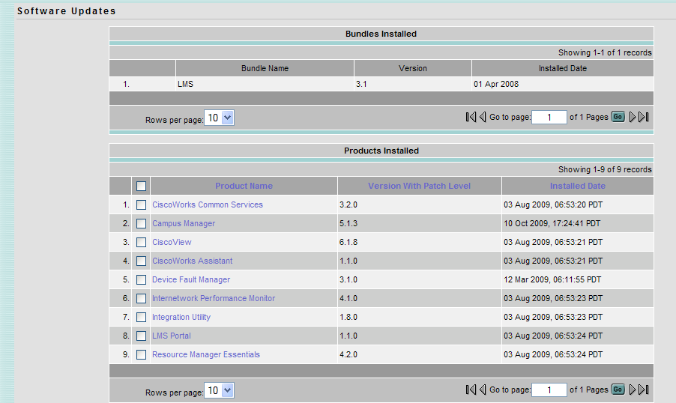
Task: Click Go to page field in Products Installed
Action: point(549,390)
